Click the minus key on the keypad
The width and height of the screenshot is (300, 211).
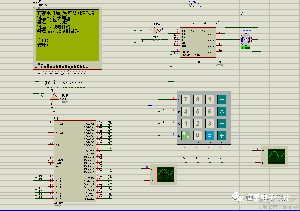(222, 123)
